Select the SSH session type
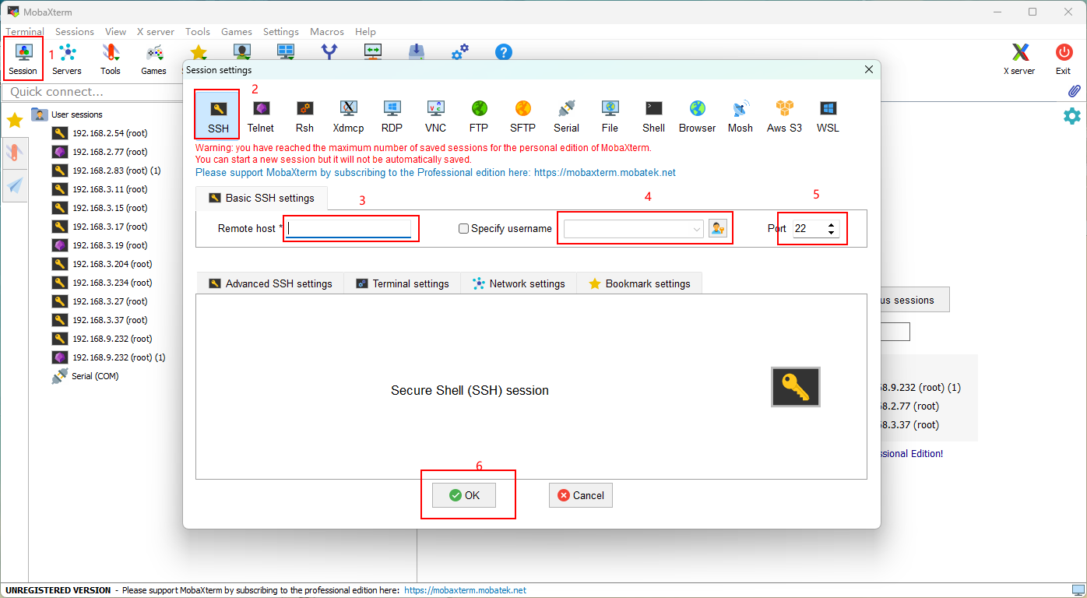Viewport: 1087px width, 598px height. (x=218, y=114)
